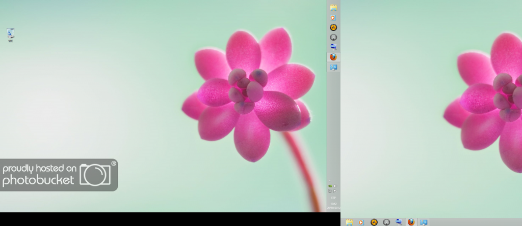The height and width of the screenshot is (226, 522).
Task: Open the display settings icon on the bottom taskbar
Action: 424,222
